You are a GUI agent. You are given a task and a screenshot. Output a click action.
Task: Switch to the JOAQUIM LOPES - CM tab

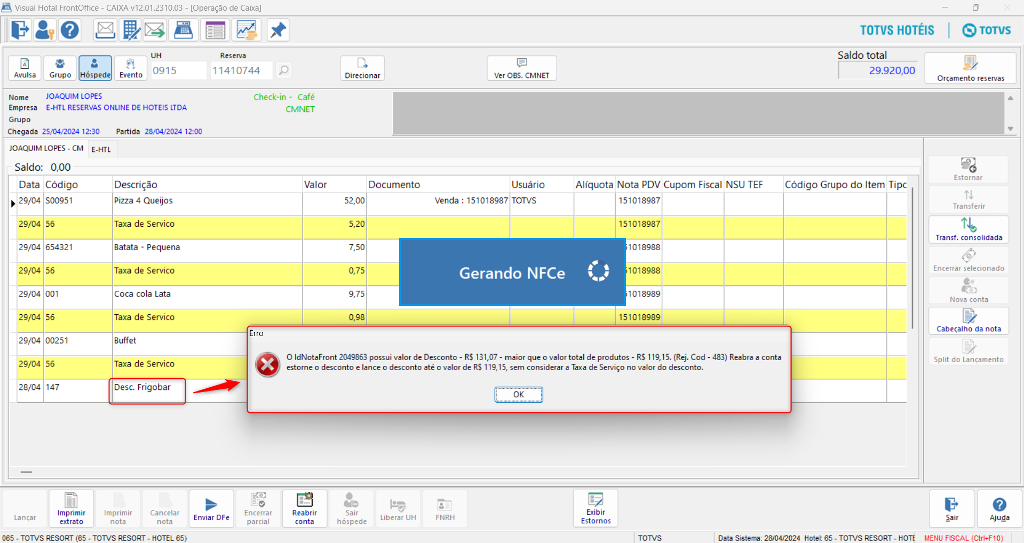click(x=46, y=148)
